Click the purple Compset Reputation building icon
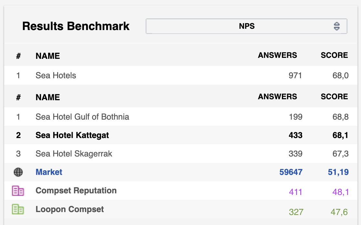The height and width of the screenshot is (225, 361). point(18,191)
